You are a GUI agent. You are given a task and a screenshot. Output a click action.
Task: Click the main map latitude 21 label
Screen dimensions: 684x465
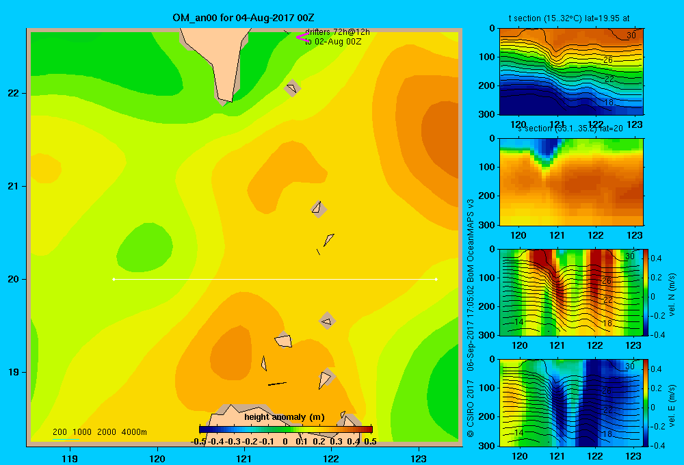tap(14, 186)
